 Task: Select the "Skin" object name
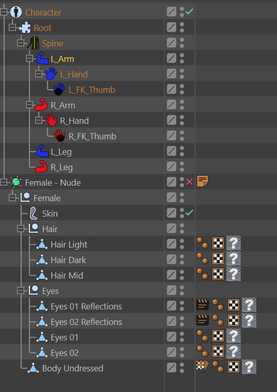[50, 214]
